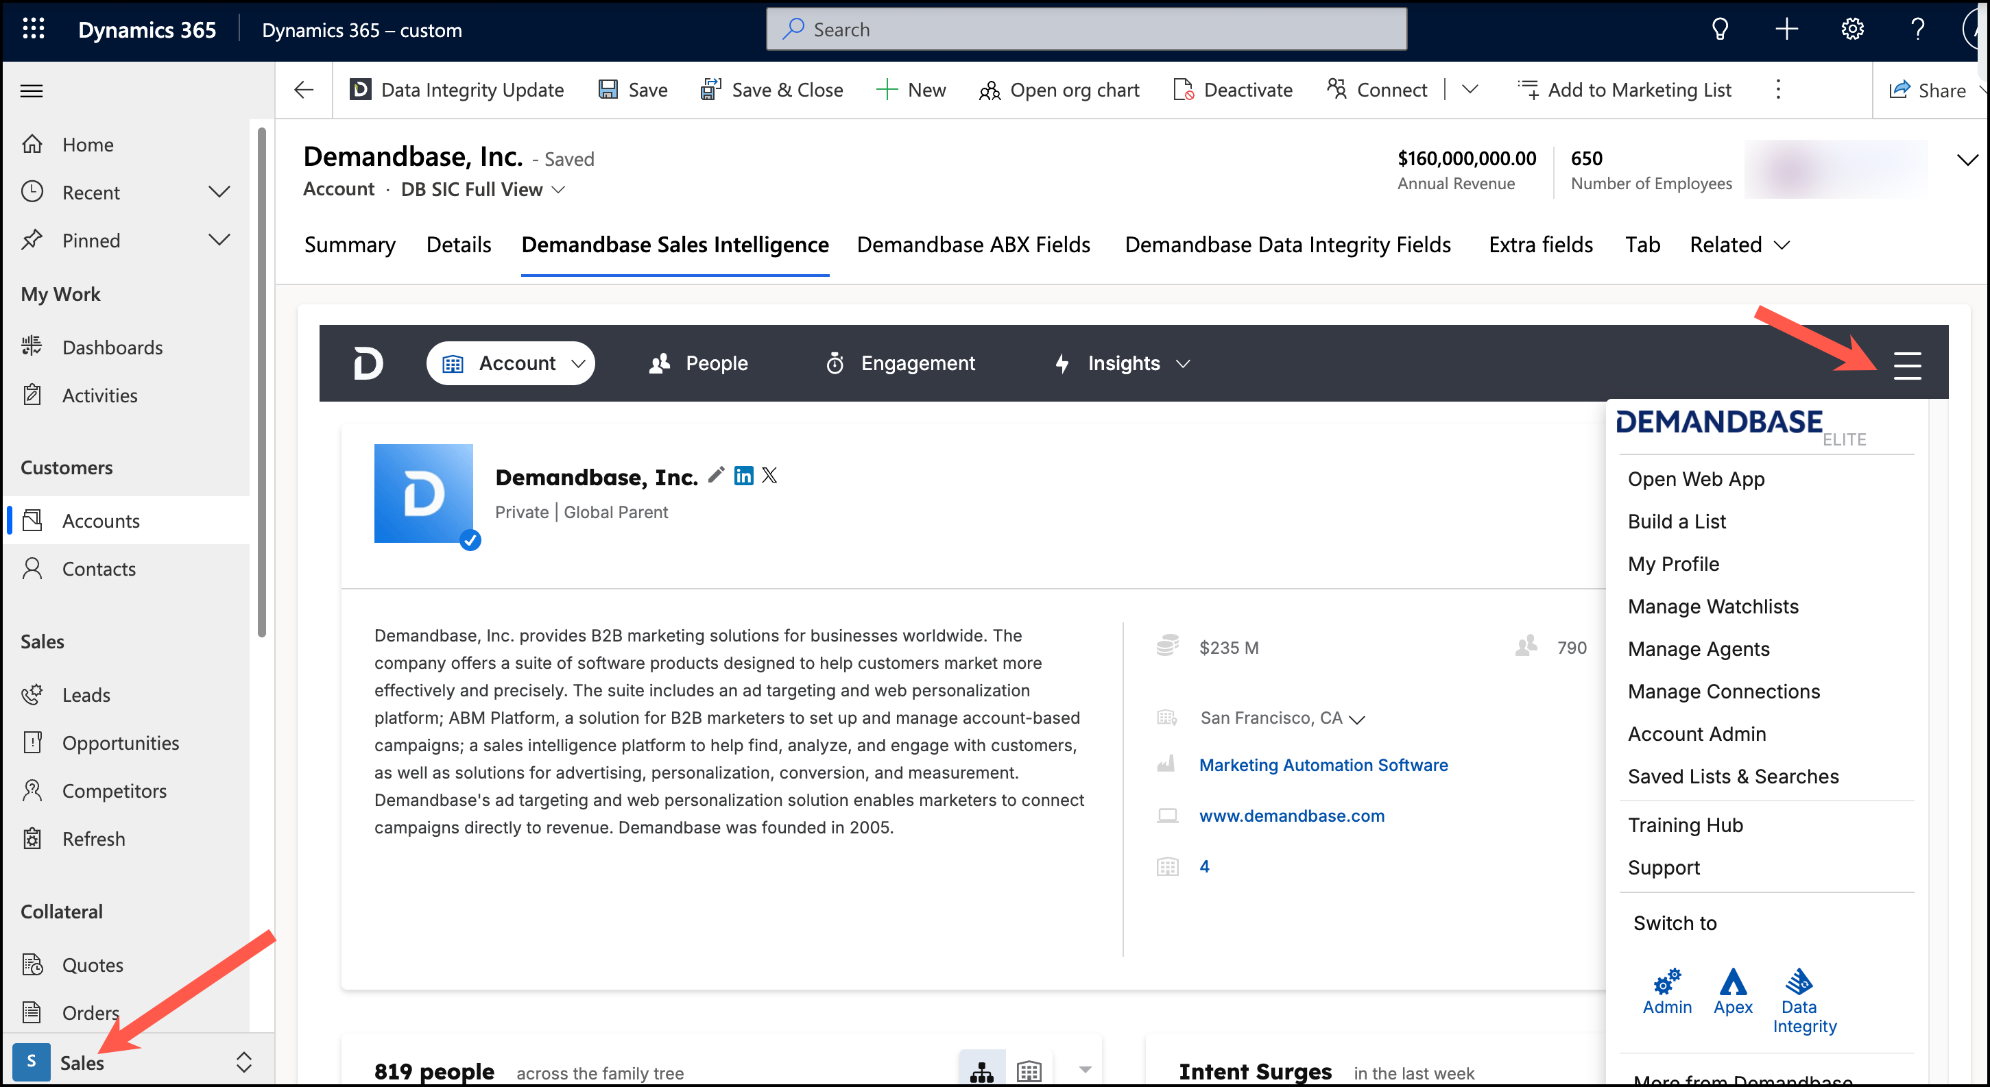Open Demandbase X (Twitter) profile icon
The width and height of the screenshot is (1990, 1087).
[769, 475]
